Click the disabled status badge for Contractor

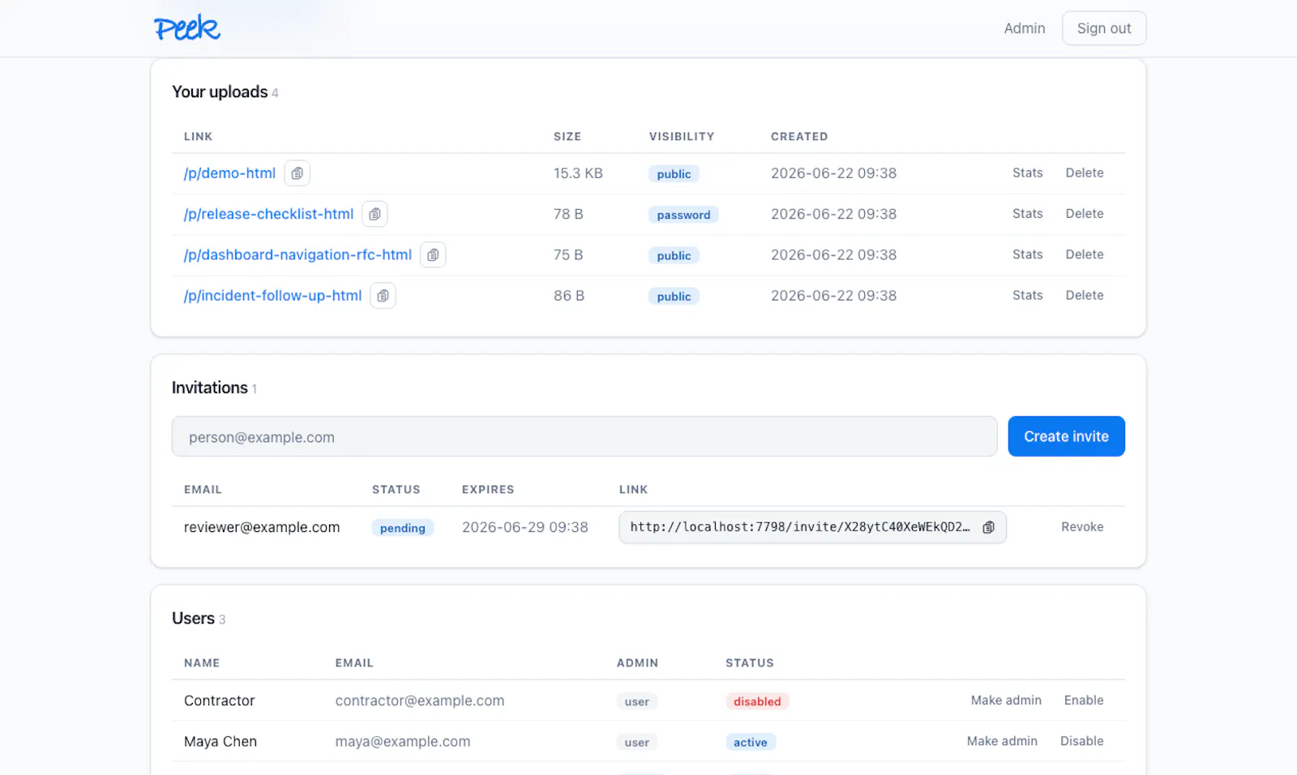(757, 701)
